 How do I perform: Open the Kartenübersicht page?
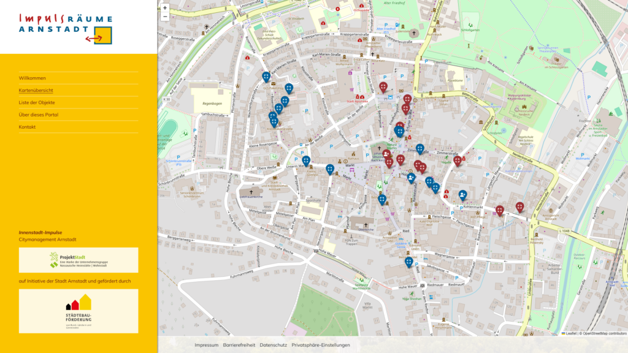tap(36, 91)
